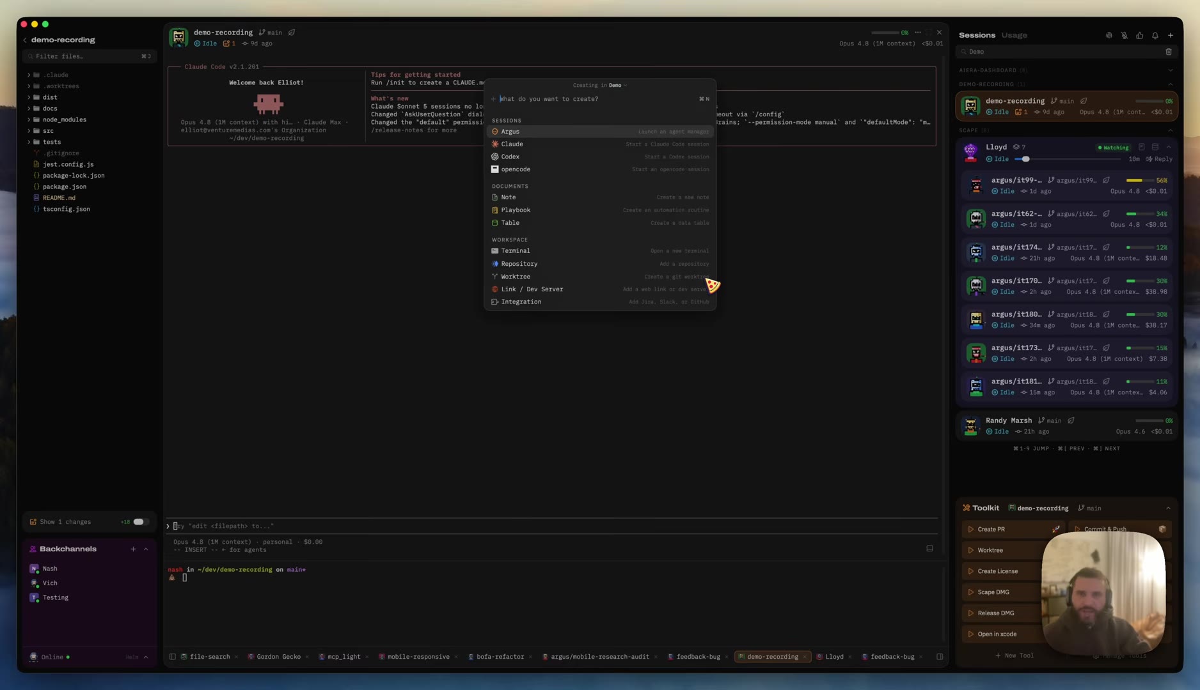Open README.md in the file tree
Image resolution: width=1200 pixels, height=690 pixels.
click(59, 198)
